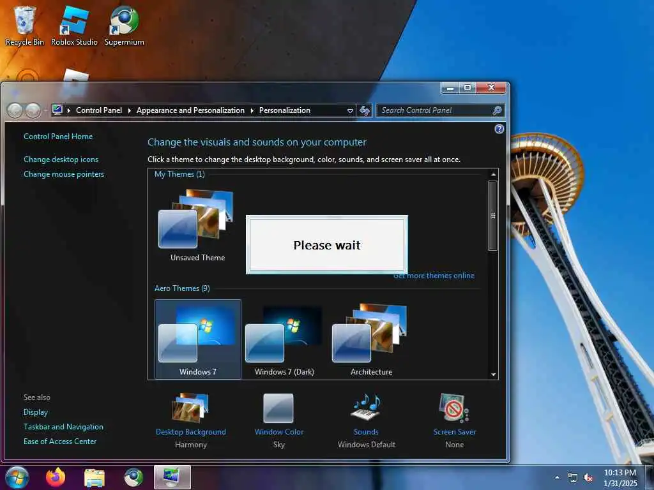
Task: Click the theme list scrollbar thumb
Action: 493,216
